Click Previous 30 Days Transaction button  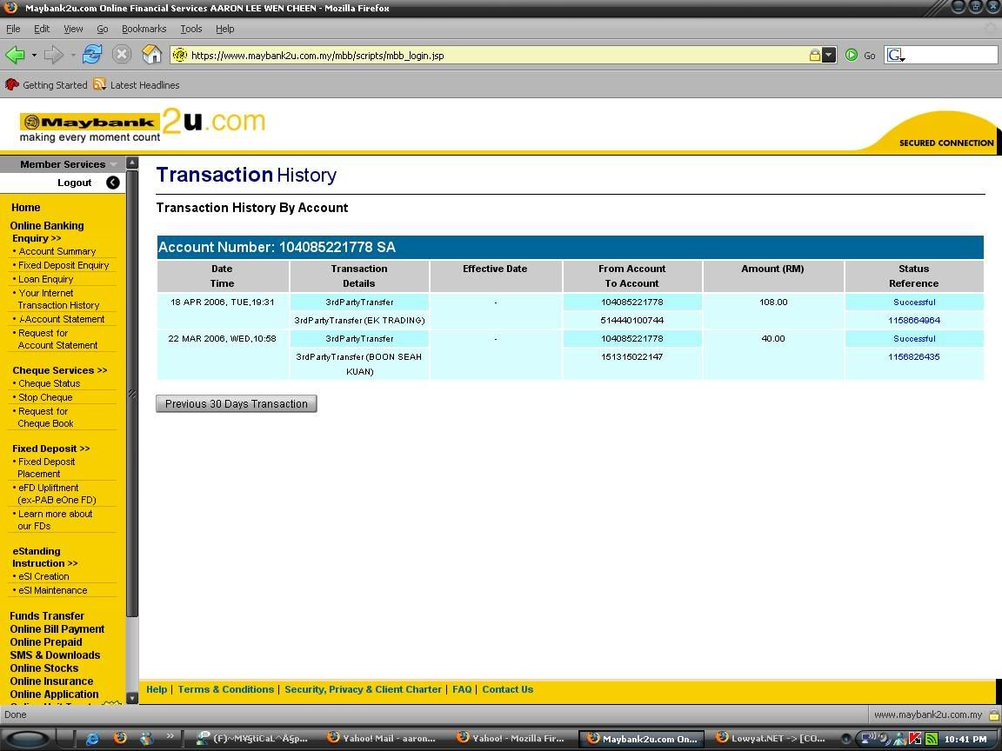[237, 404]
